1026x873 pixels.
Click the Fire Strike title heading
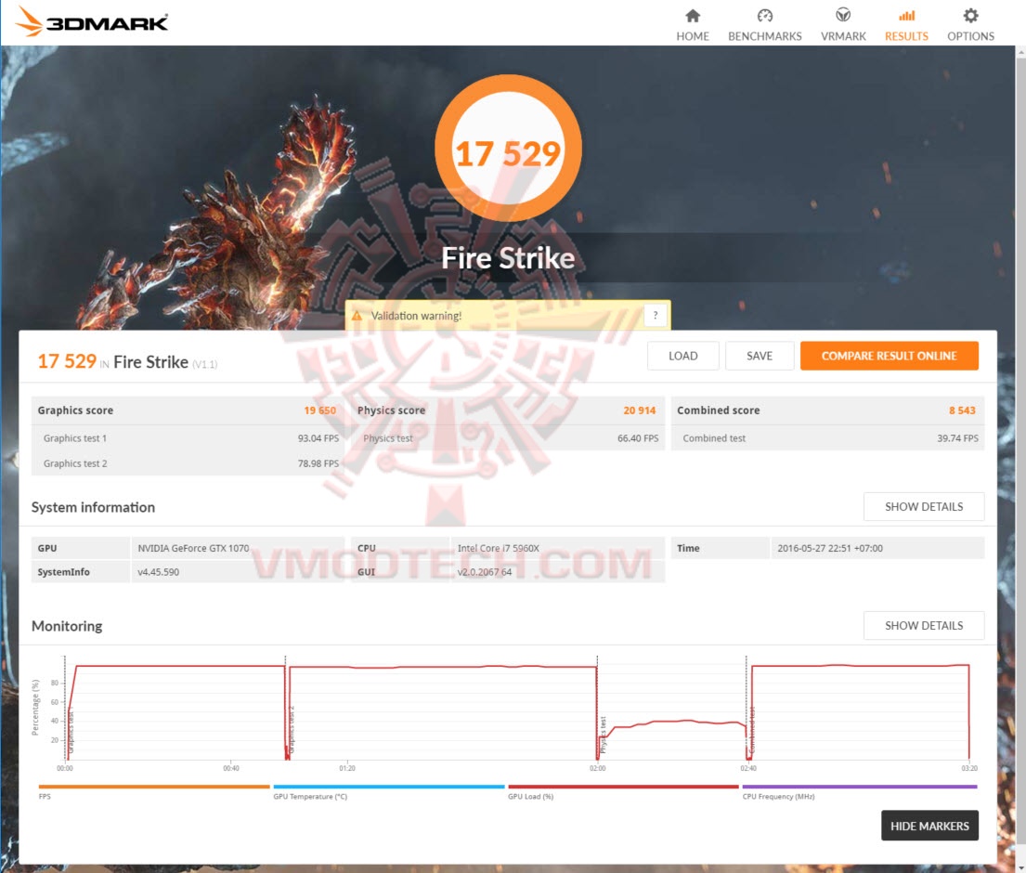508,258
